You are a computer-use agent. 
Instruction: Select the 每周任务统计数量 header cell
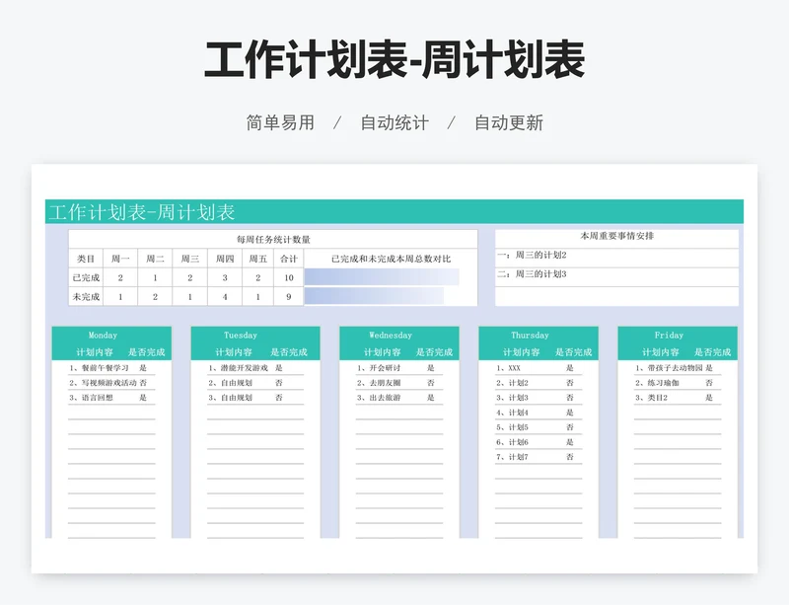pos(273,239)
